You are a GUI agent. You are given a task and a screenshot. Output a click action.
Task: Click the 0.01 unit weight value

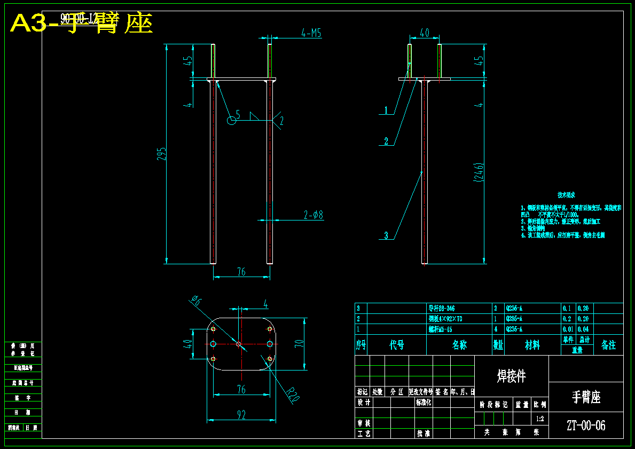pos(568,329)
